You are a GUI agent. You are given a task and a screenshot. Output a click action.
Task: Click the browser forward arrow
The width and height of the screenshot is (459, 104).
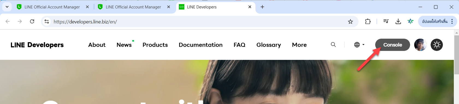coord(20,22)
